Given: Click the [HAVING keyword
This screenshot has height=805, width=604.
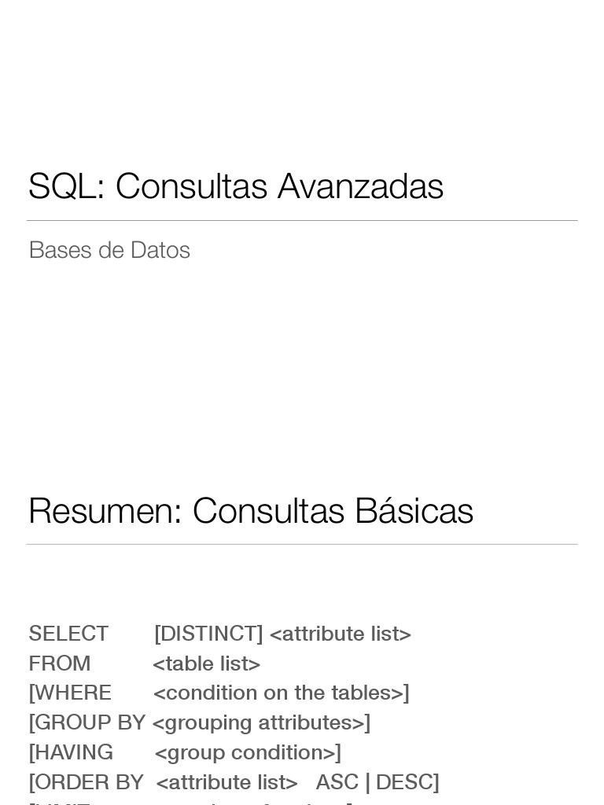Looking at the screenshot, I should (71, 752).
